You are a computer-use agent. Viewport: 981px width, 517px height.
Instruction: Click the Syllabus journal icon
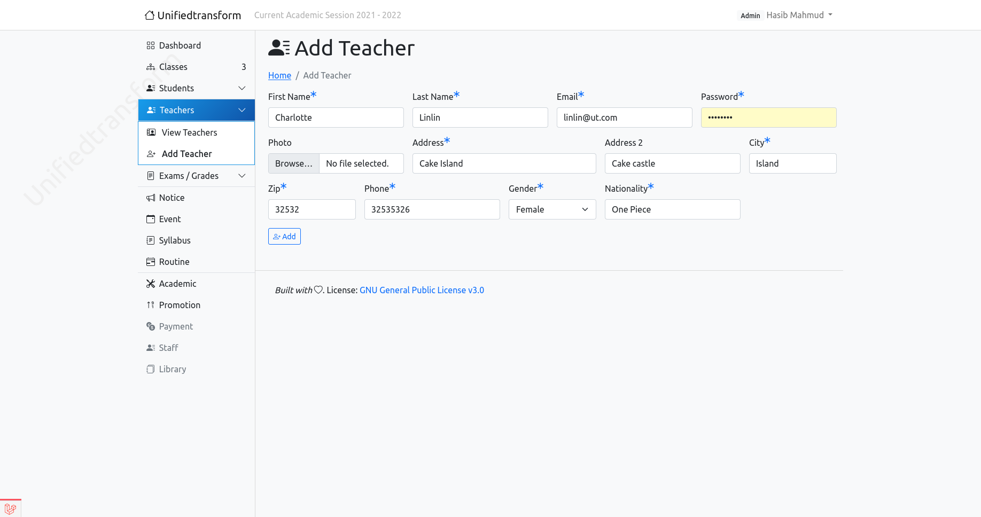click(x=151, y=240)
